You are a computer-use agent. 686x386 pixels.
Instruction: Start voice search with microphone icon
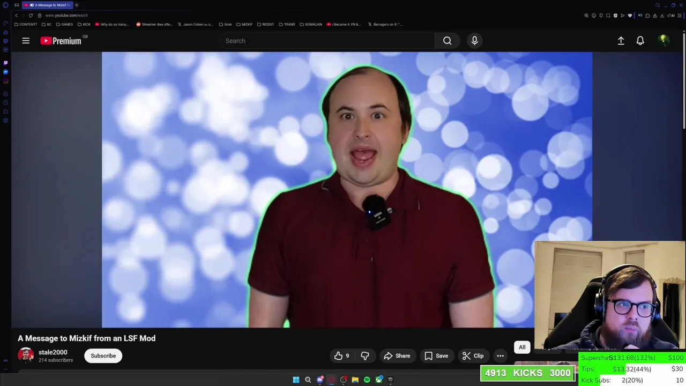click(x=474, y=41)
